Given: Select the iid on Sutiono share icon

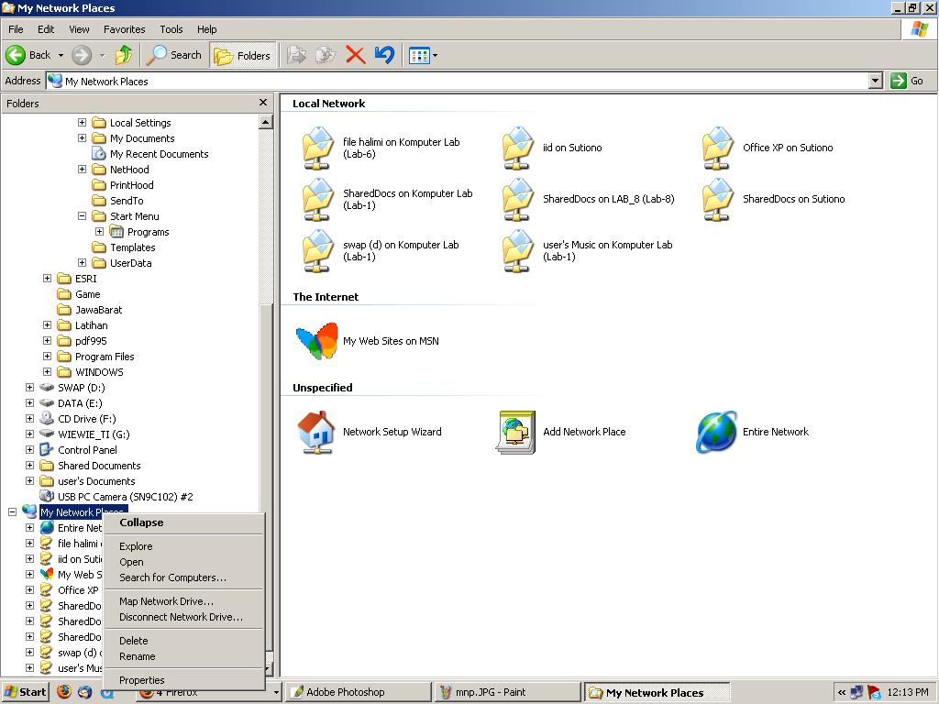Looking at the screenshot, I should pyautogui.click(x=517, y=148).
